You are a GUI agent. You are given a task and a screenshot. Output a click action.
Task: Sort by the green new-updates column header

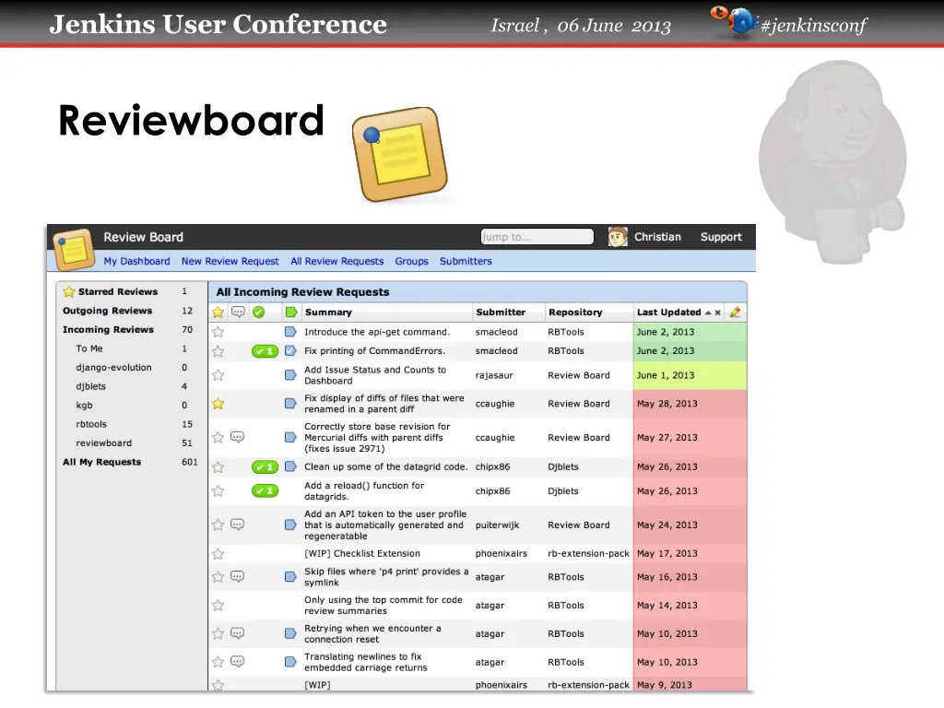tap(291, 312)
